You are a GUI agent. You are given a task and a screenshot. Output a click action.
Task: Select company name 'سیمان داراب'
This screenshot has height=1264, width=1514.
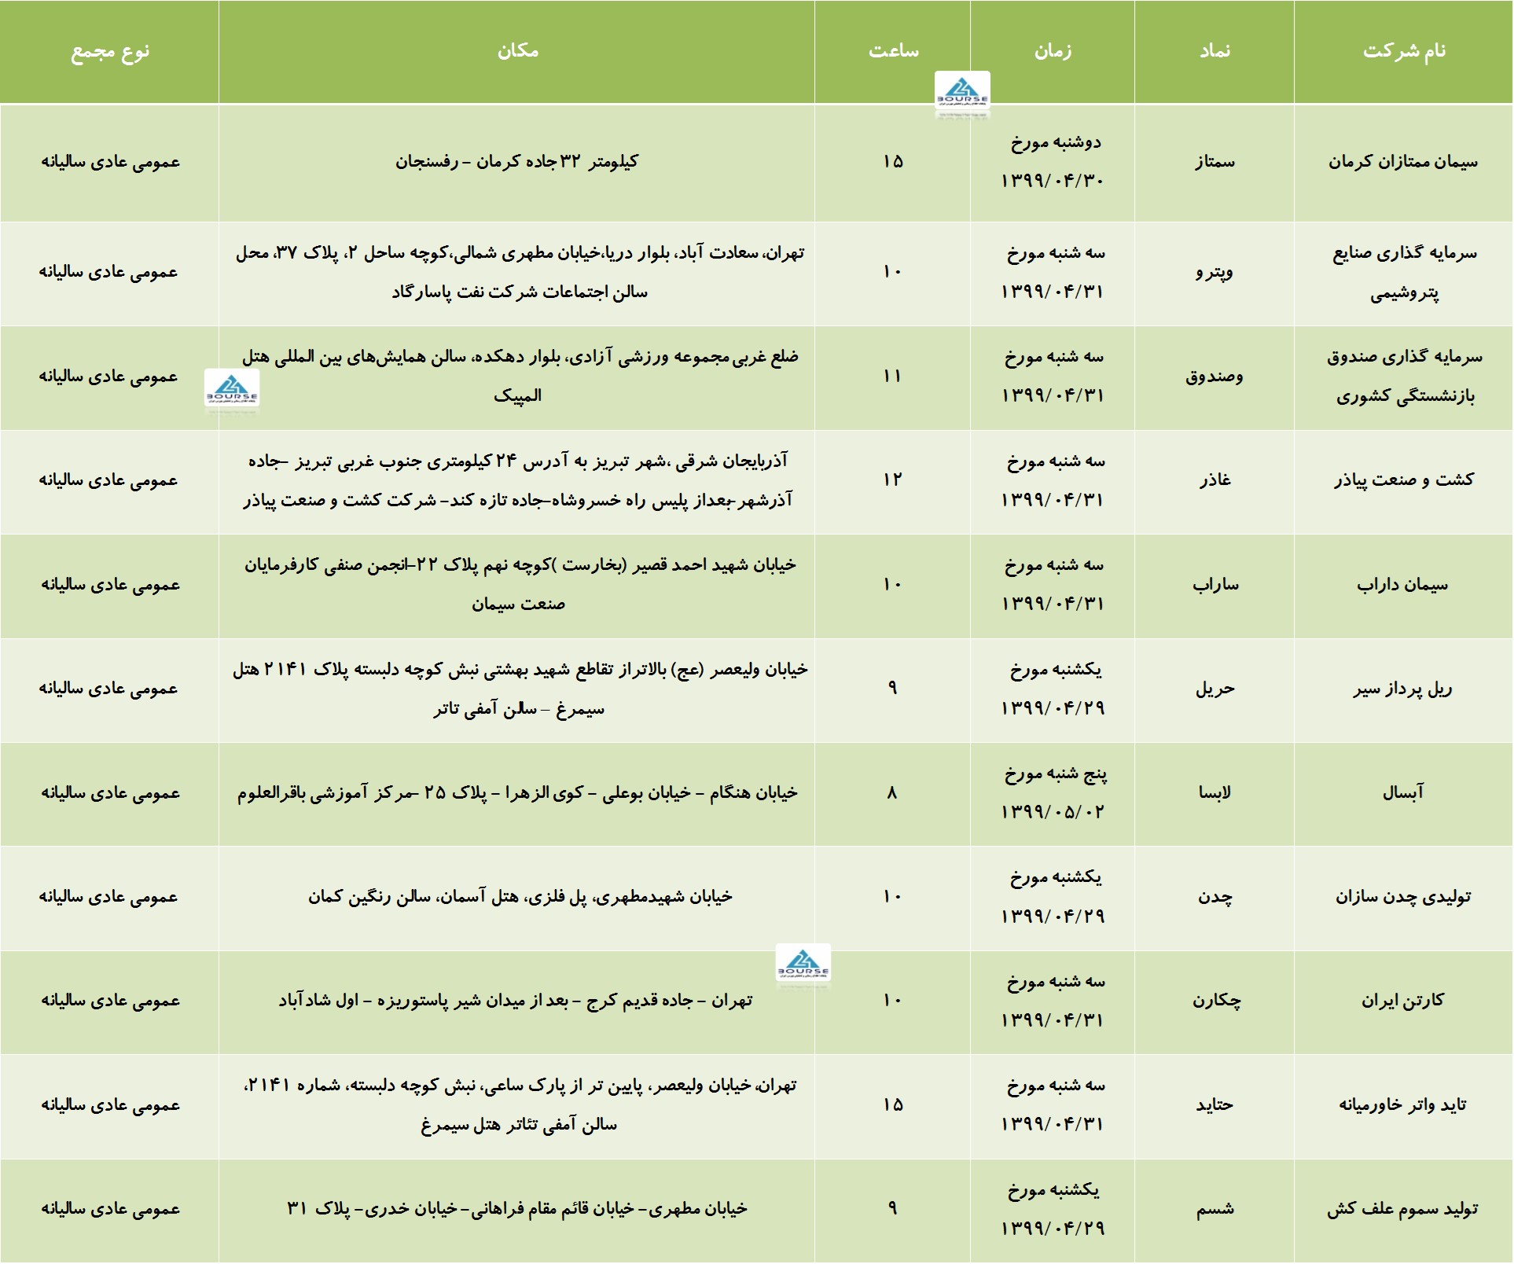pos(1402,585)
